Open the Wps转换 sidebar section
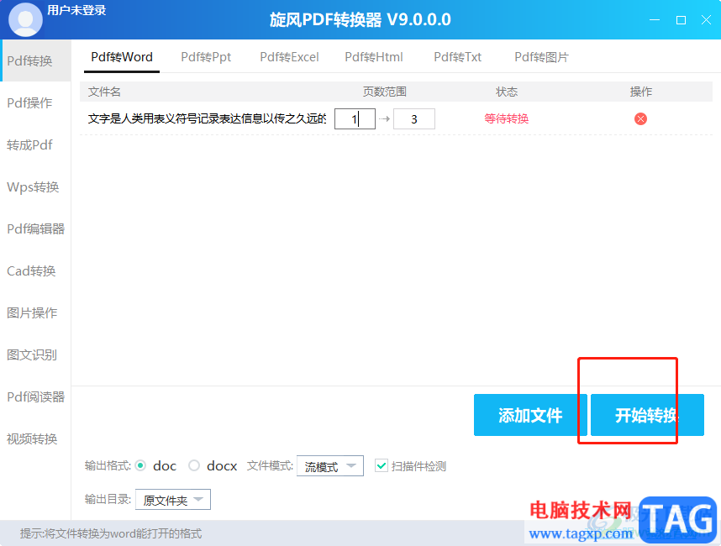This screenshot has width=721, height=546. tap(35, 187)
